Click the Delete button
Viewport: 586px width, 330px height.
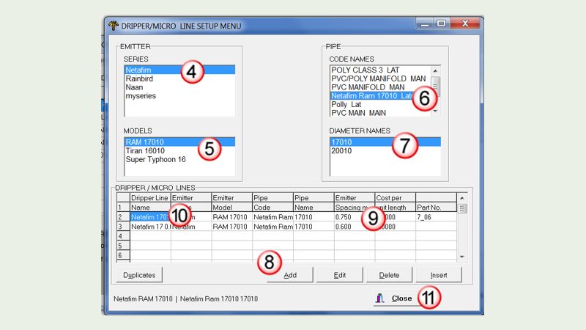click(389, 275)
